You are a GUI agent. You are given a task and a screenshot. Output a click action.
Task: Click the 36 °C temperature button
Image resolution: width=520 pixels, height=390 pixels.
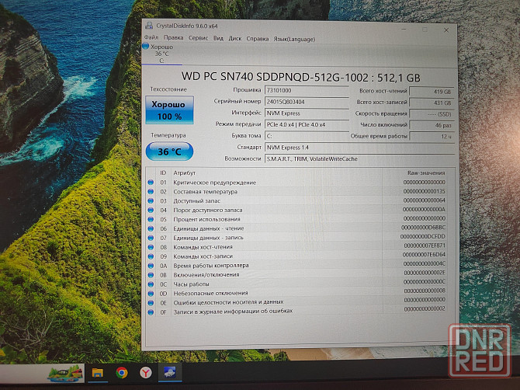[169, 151]
